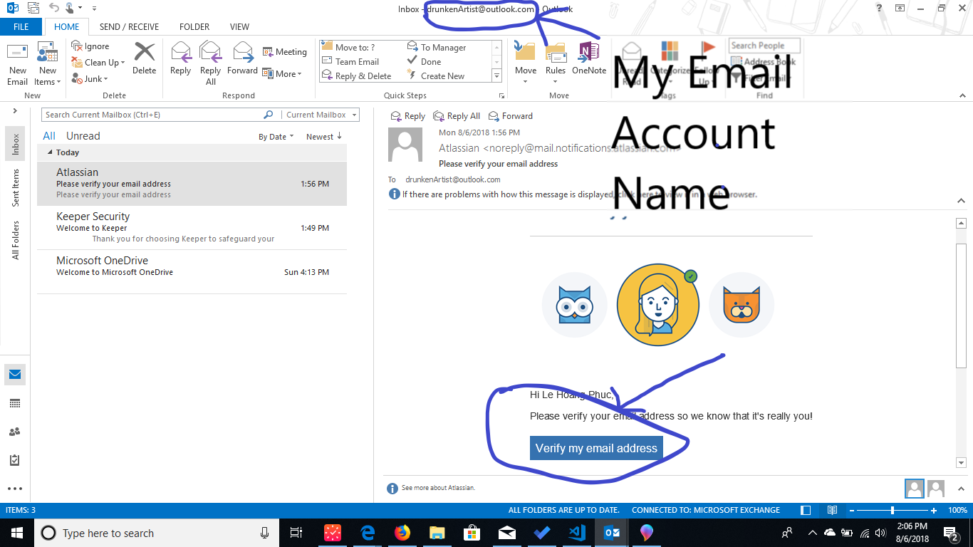Toggle Reading view in status bar

tap(832, 510)
